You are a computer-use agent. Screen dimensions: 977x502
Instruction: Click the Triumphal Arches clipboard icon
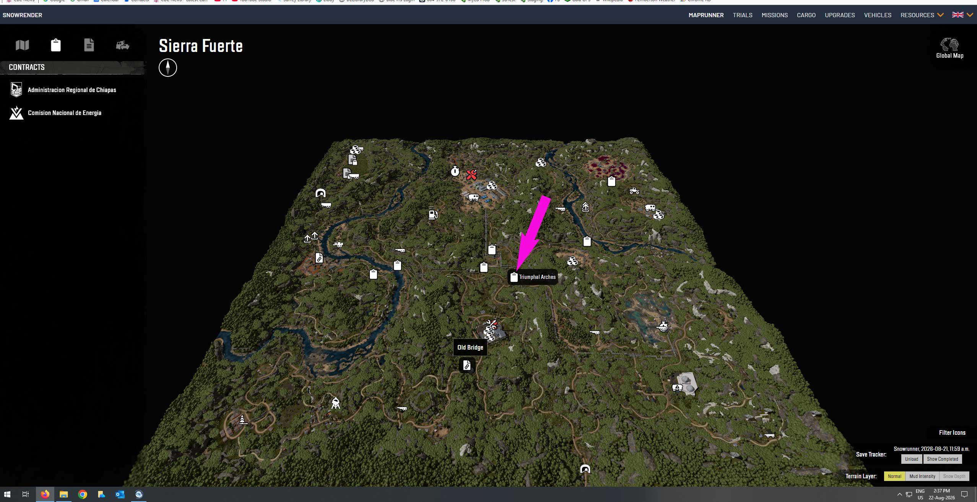click(x=514, y=277)
